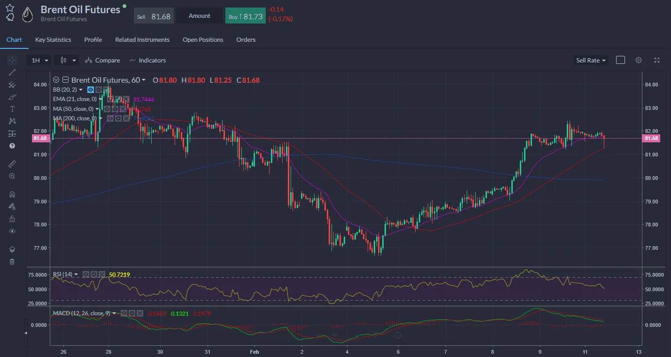Add Brent Oil Futures to favorites star
This screenshot has height=357, width=671.
(10, 8)
